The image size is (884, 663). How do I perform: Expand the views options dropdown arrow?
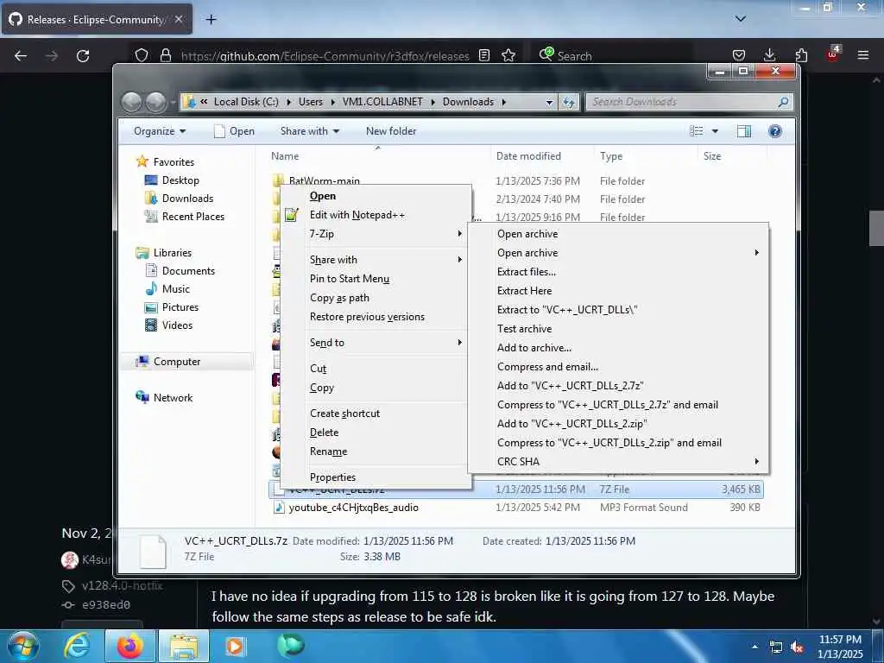[x=715, y=131]
